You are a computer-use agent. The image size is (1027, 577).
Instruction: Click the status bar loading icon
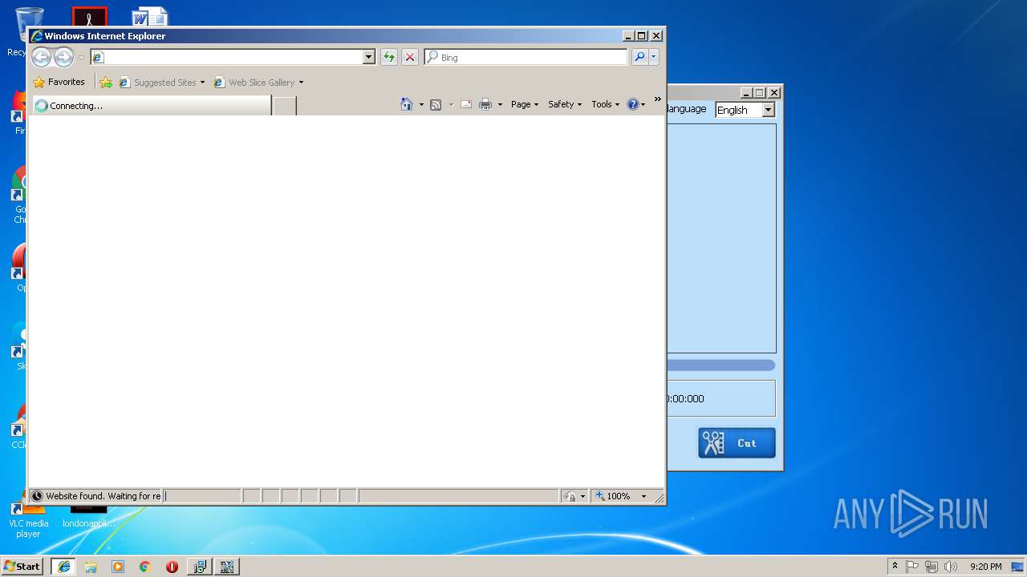pyautogui.click(x=37, y=496)
